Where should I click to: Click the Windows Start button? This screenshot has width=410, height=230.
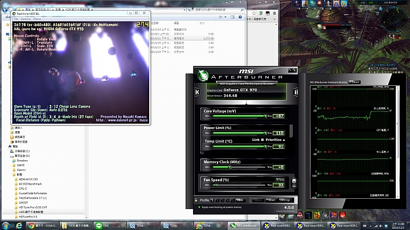click(6, 225)
